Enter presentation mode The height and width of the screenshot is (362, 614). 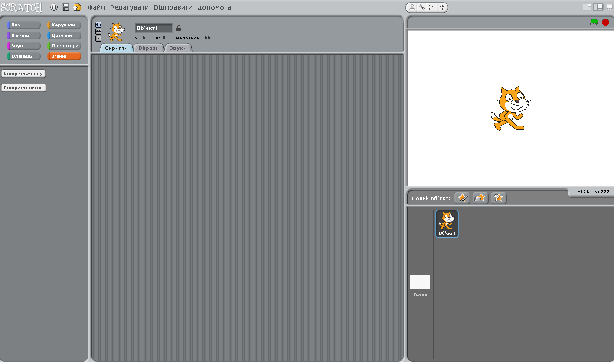[x=609, y=7]
